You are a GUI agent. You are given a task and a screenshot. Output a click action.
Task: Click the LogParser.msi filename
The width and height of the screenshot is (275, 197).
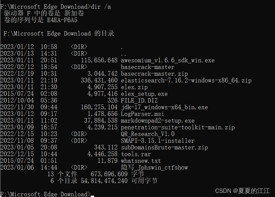(142, 114)
